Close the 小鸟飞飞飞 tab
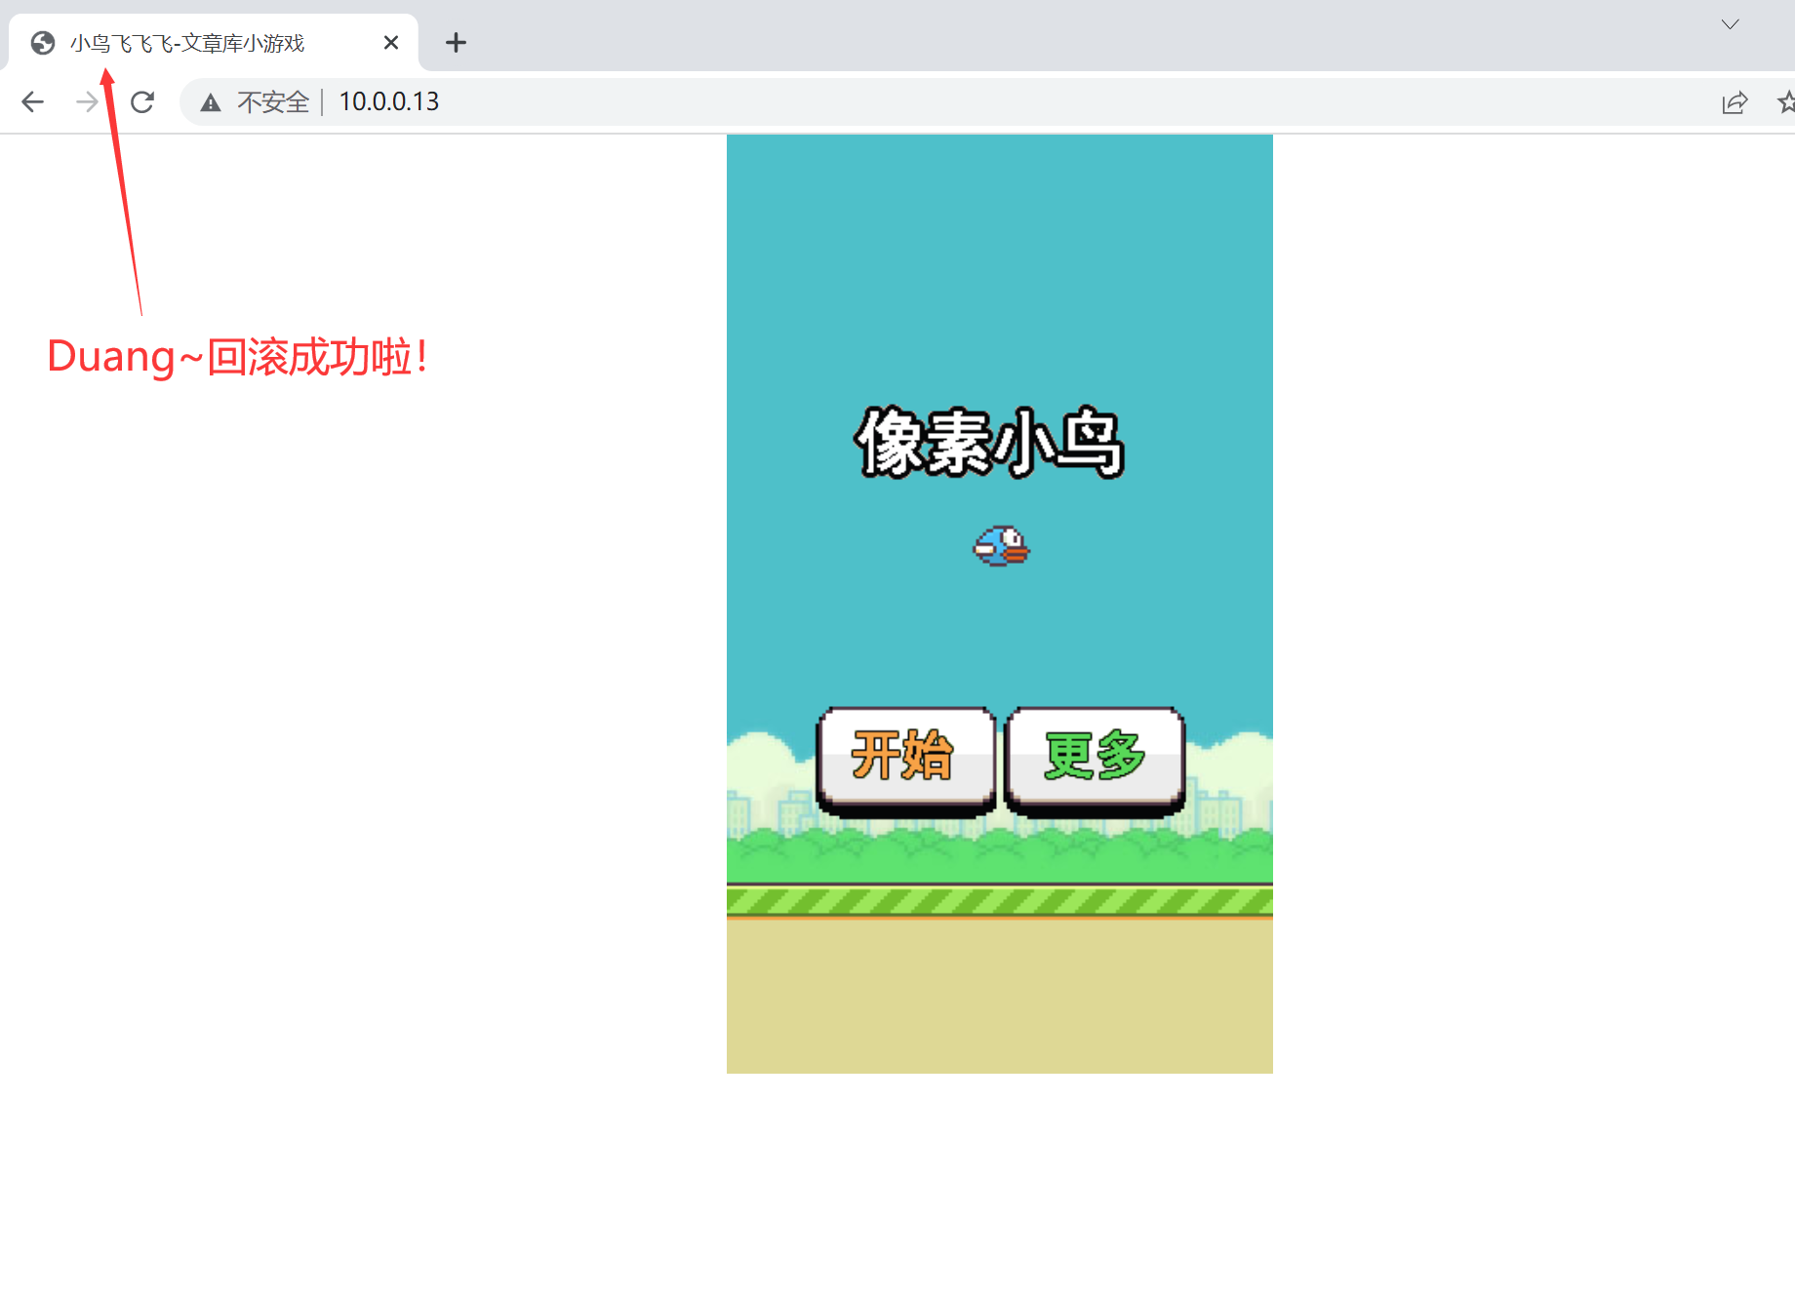 (x=391, y=43)
